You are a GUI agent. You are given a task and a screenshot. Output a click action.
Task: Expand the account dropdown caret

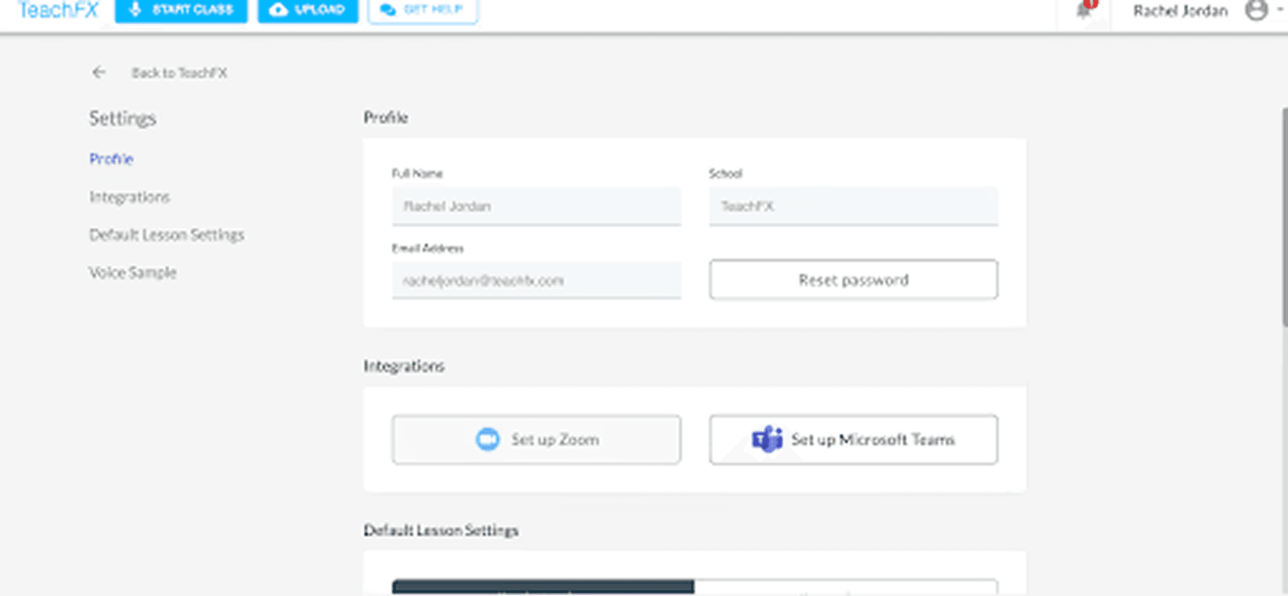(1280, 10)
